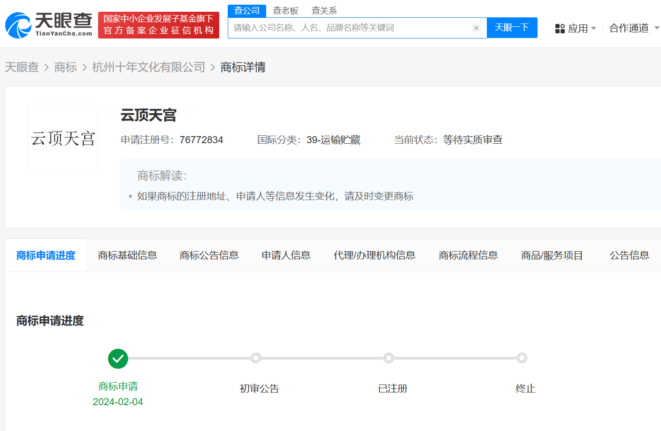Click the 云顶天宫 trademark image
Viewport: 661px width, 431px height.
(63, 139)
